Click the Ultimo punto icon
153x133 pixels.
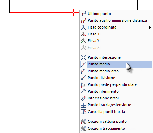point(83,14)
